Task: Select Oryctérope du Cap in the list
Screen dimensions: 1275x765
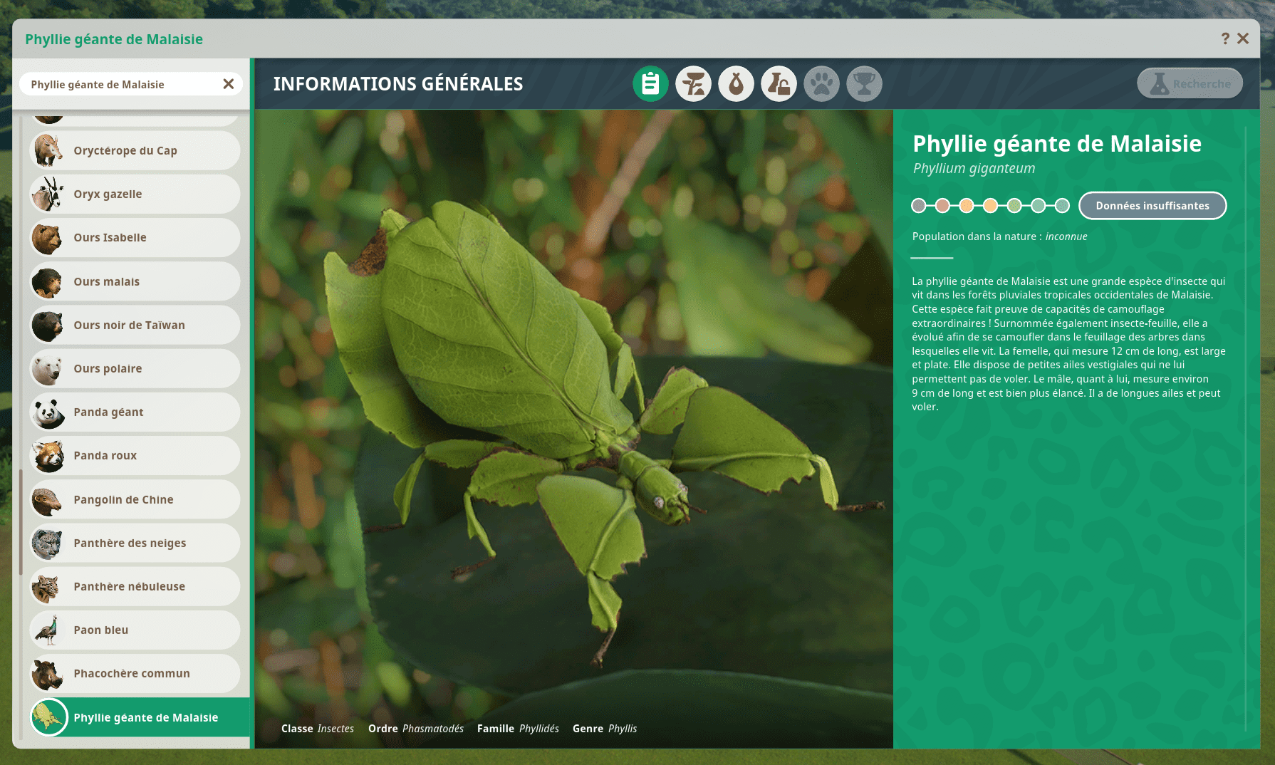Action: (135, 150)
